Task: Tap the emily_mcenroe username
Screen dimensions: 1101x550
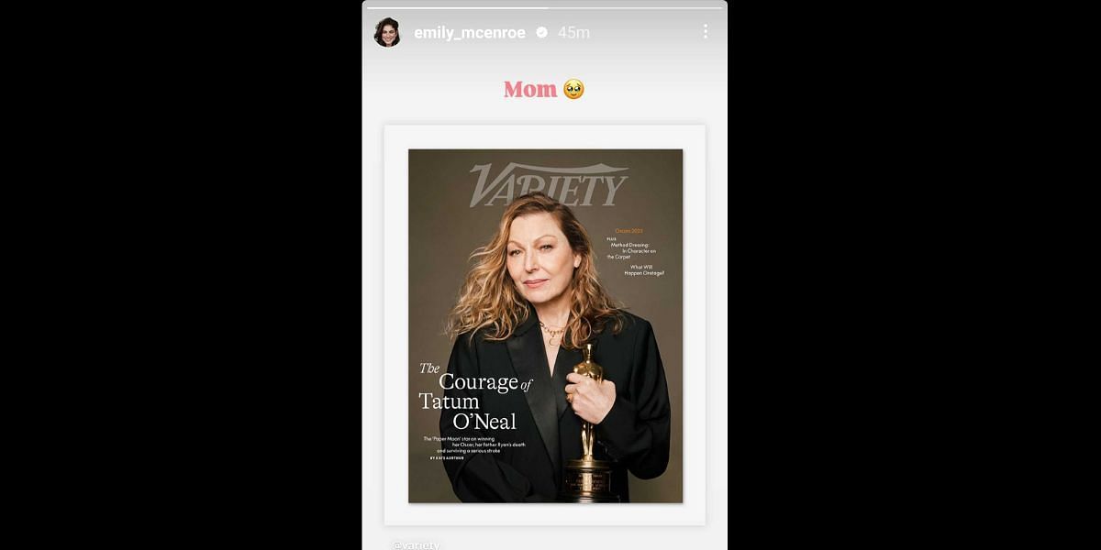Action: pos(470,33)
